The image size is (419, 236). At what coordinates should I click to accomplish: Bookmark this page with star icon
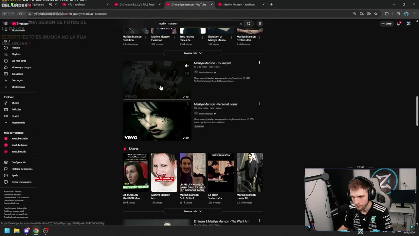pyautogui.click(x=376, y=14)
